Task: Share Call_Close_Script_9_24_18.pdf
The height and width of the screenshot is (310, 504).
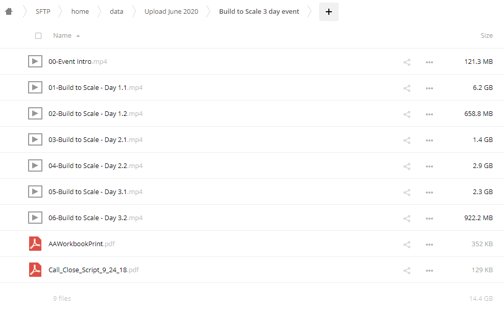Action: coord(407,271)
